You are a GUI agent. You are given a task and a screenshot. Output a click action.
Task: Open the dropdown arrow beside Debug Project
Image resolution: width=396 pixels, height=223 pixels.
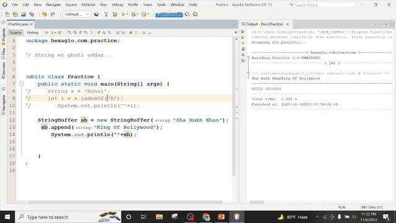tap(137, 14)
